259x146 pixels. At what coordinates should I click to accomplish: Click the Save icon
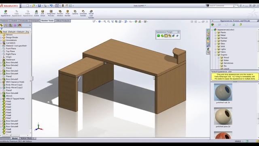[39, 6]
